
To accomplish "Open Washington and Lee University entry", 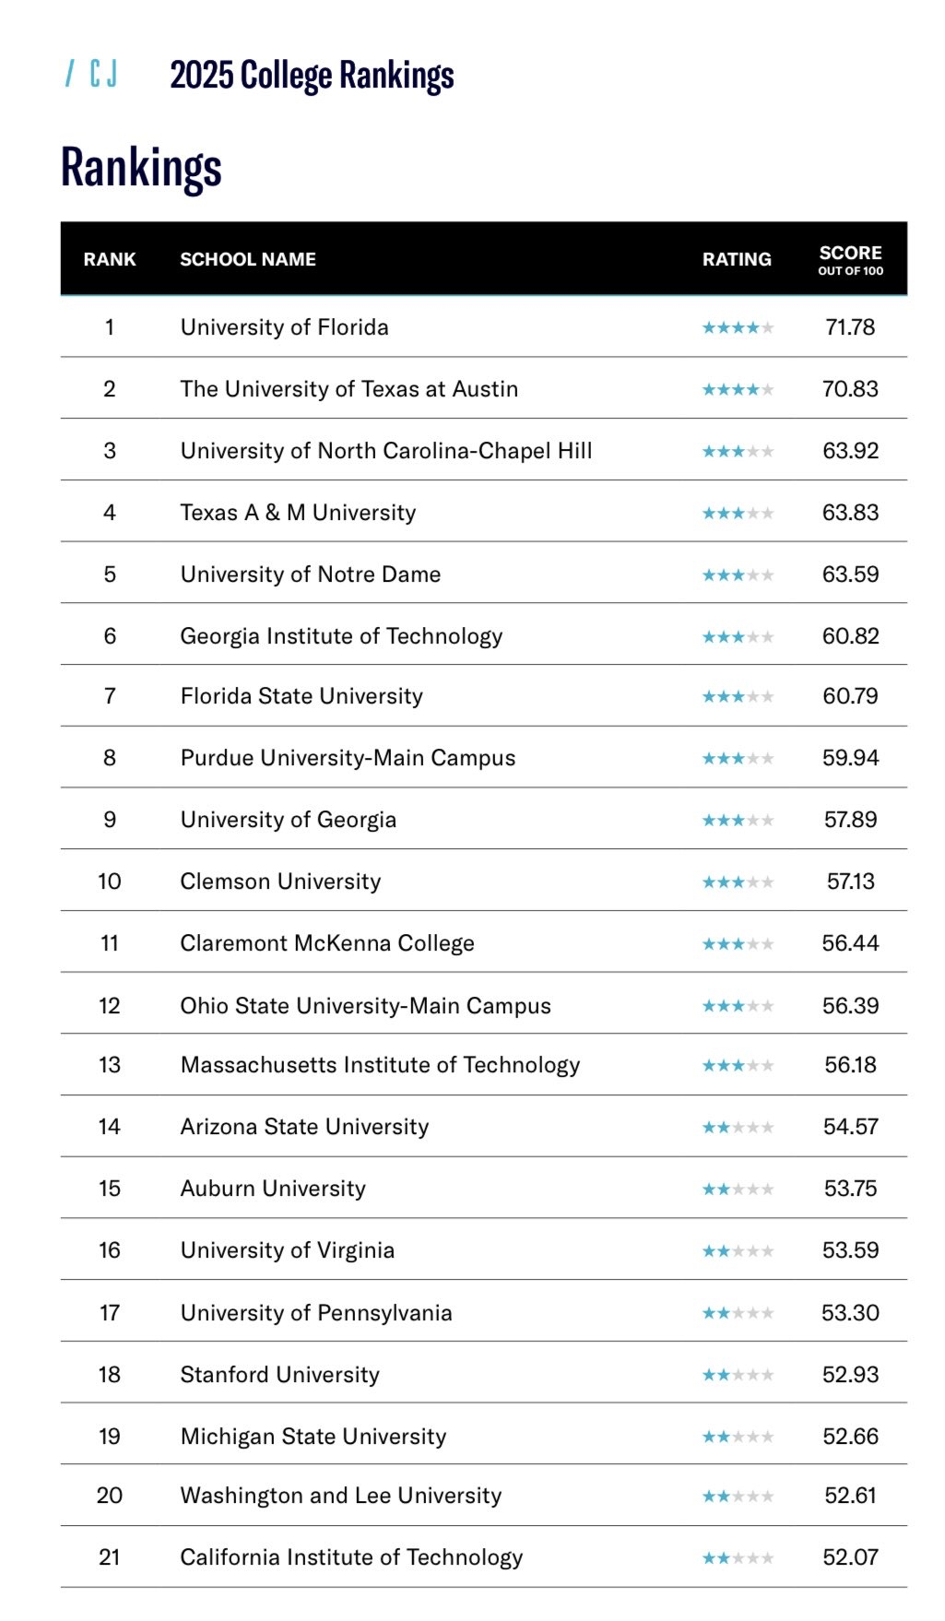I will click(x=341, y=1496).
